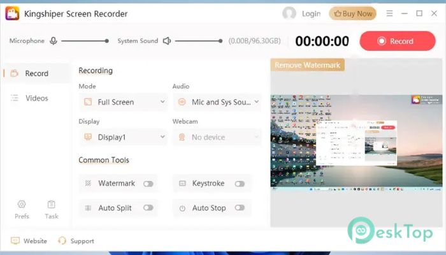Turn on Auto Stop toggle
The image size is (446, 255).
240,208
